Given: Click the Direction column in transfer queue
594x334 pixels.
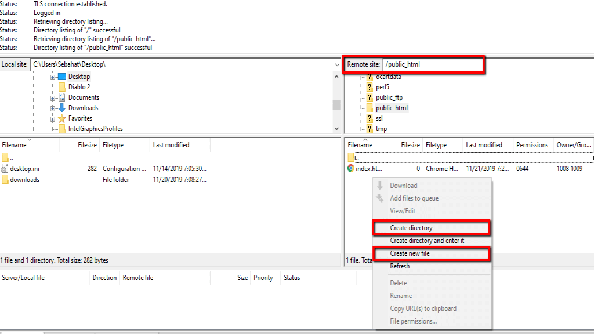Looking at the screenshot, I should pos(104,278).
